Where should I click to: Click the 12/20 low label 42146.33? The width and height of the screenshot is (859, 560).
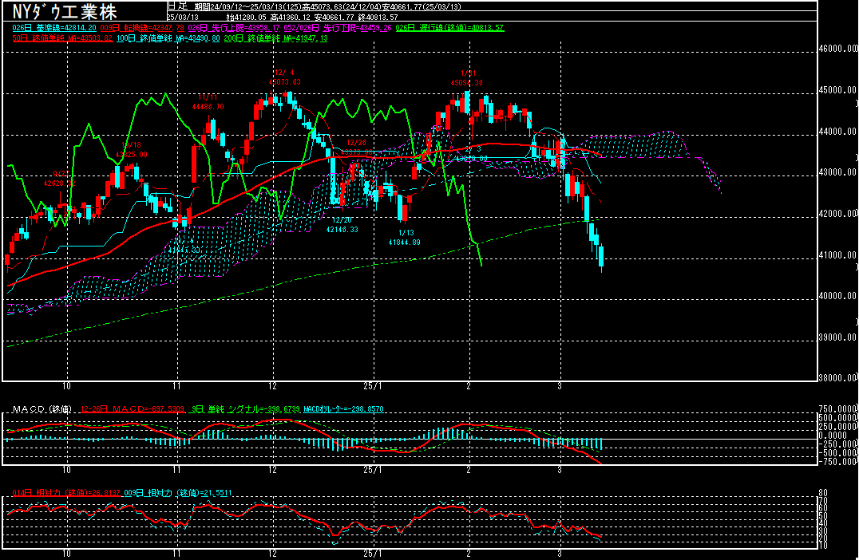click(x=342, y=224)
